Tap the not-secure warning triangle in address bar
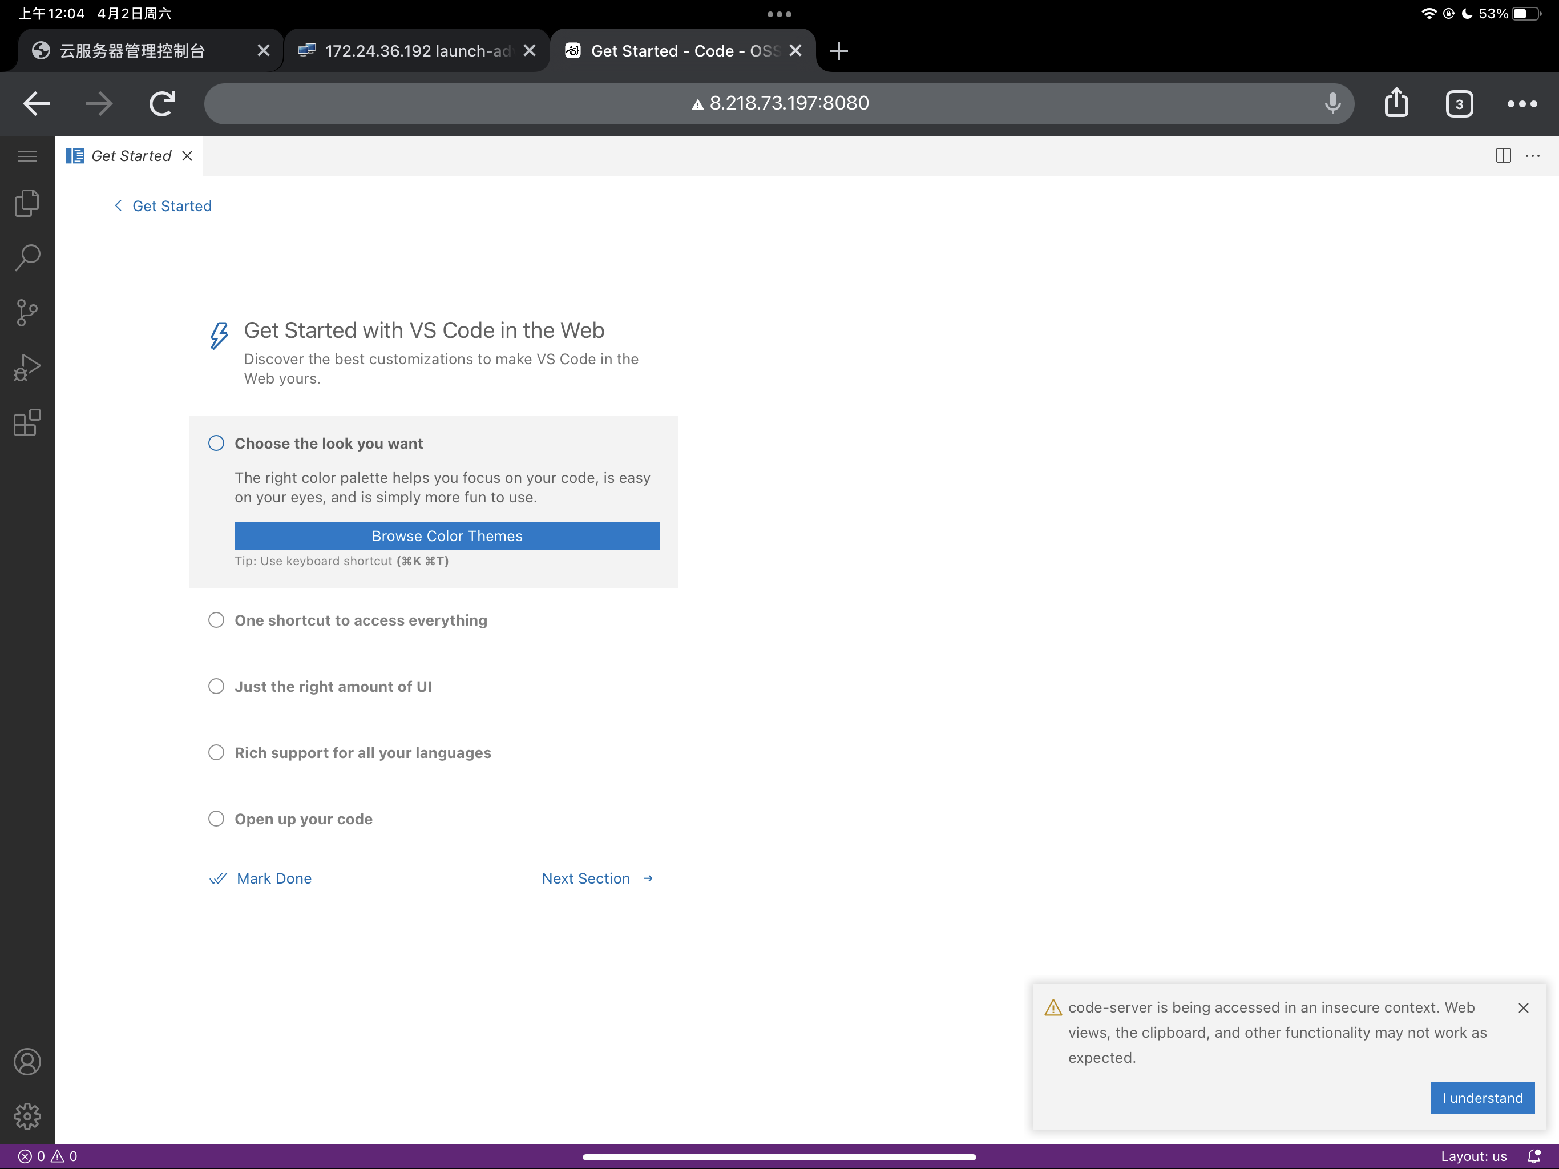 pos(697,104)
